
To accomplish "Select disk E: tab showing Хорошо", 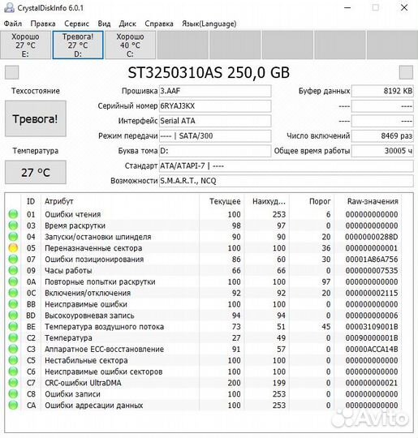I will point(25,45).
